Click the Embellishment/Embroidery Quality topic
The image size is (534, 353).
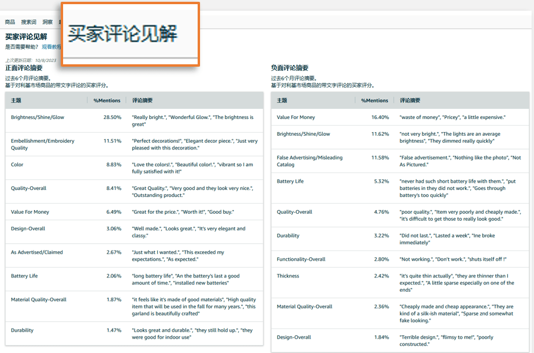click(43, 144)
